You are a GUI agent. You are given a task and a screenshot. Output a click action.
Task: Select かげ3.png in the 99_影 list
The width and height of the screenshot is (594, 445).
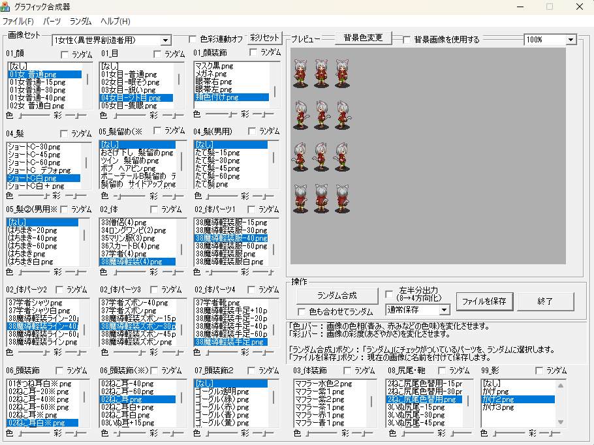click(499, 407)
